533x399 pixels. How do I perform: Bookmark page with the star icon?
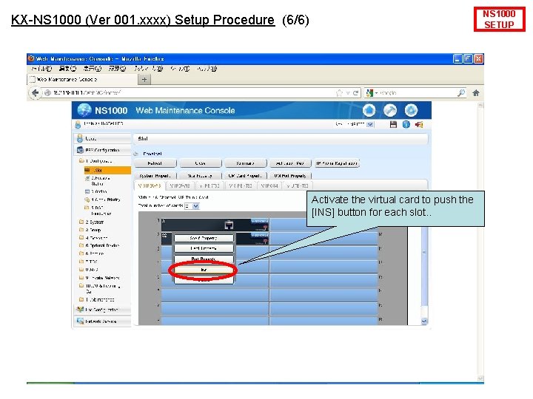click(x=339, y=92)
